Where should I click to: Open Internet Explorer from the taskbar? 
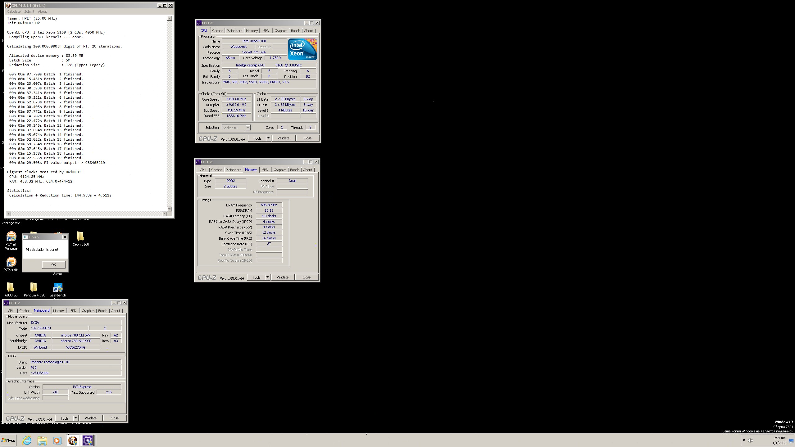27,440
